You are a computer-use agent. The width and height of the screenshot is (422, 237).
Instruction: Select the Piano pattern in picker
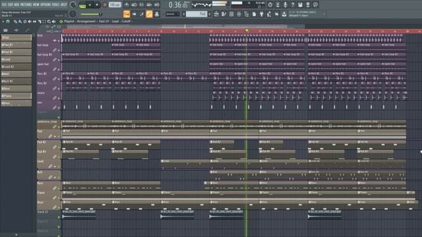pos(16,95)
